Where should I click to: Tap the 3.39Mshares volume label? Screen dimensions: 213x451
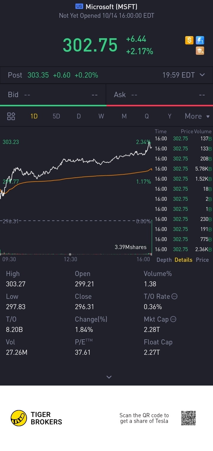(x=130, y=247)
